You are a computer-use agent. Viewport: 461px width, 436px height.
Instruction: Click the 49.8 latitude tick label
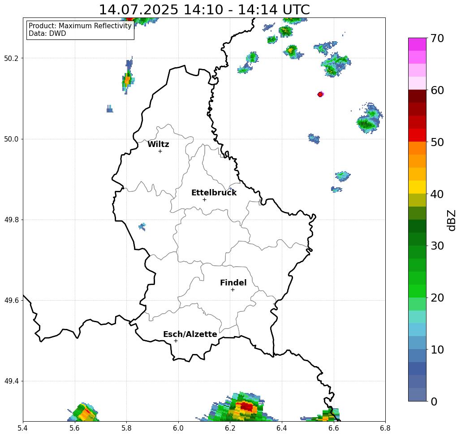[x=11, y=220]
